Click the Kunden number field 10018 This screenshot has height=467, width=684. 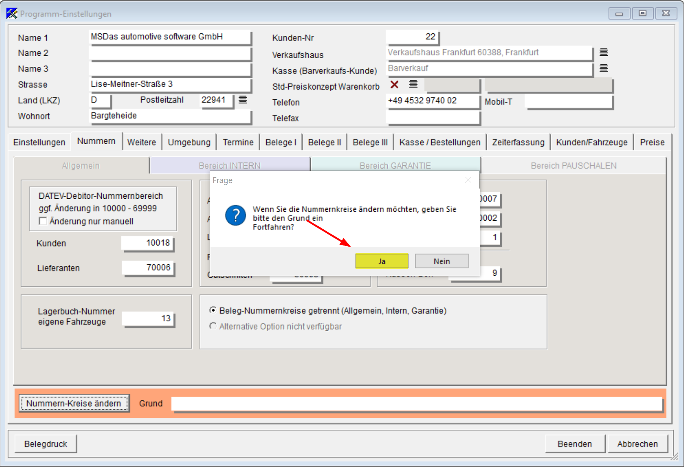[x=148, y=243]
